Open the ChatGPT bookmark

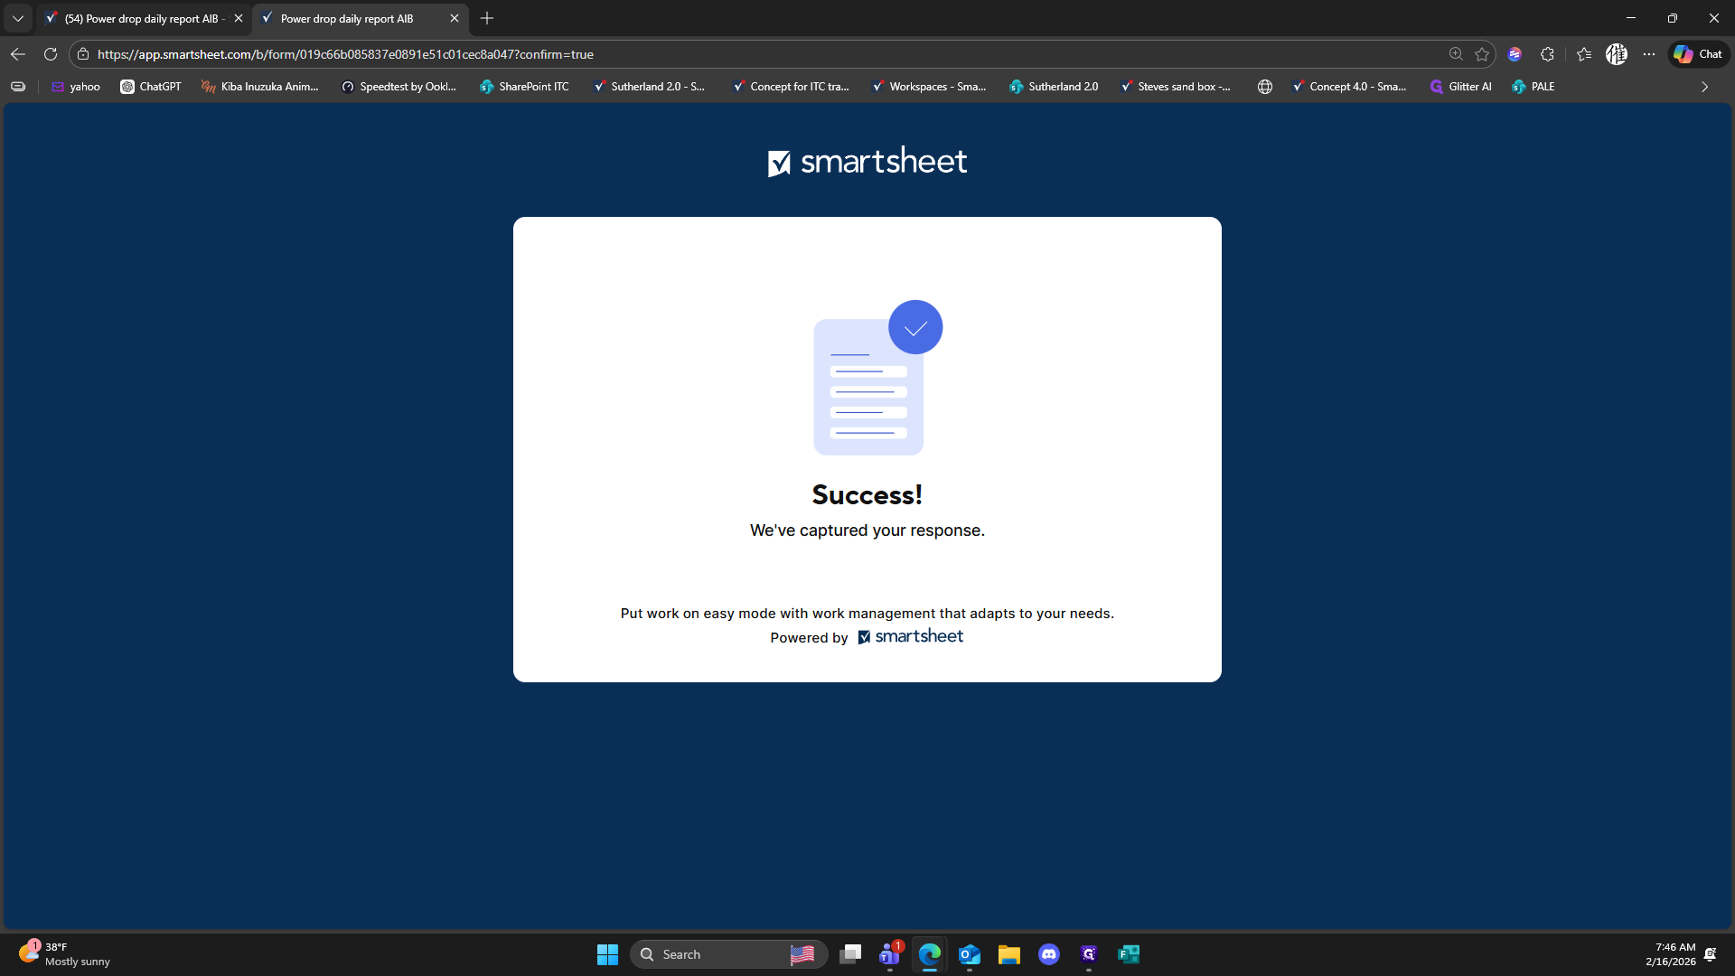(x=151, y=87)
